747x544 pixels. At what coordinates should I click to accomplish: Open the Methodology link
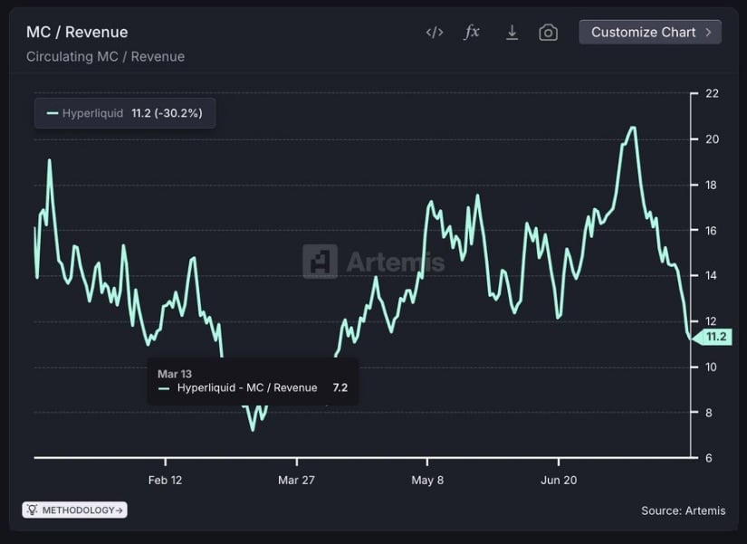(75, 510)
